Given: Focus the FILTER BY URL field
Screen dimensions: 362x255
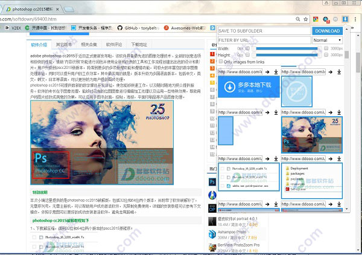Looking at the screenshot, I should click(264, 40).
